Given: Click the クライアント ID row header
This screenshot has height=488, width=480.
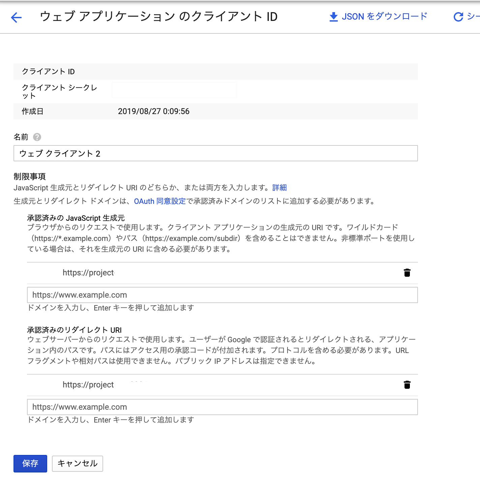Looking at the screenshot, I should (48, 72).
